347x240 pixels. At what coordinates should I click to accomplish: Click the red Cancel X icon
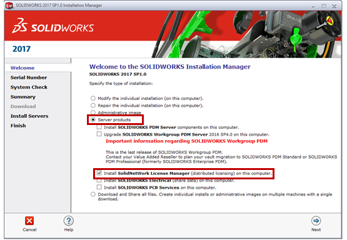(29, 221)
